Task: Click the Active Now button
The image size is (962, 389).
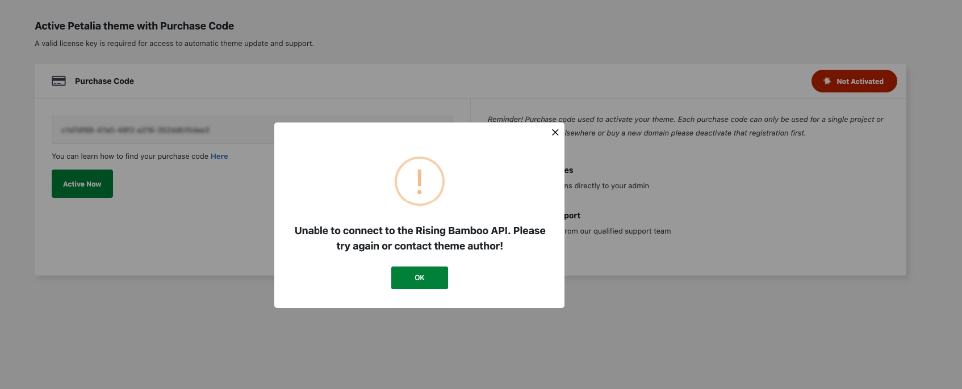Action: coord(82,184)
